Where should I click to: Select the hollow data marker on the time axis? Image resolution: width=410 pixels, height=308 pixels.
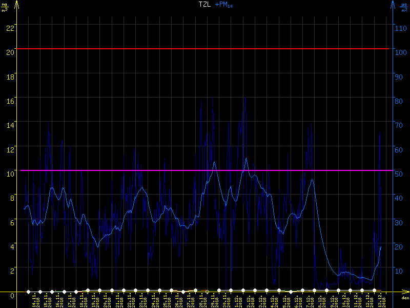tap(208, 292)
